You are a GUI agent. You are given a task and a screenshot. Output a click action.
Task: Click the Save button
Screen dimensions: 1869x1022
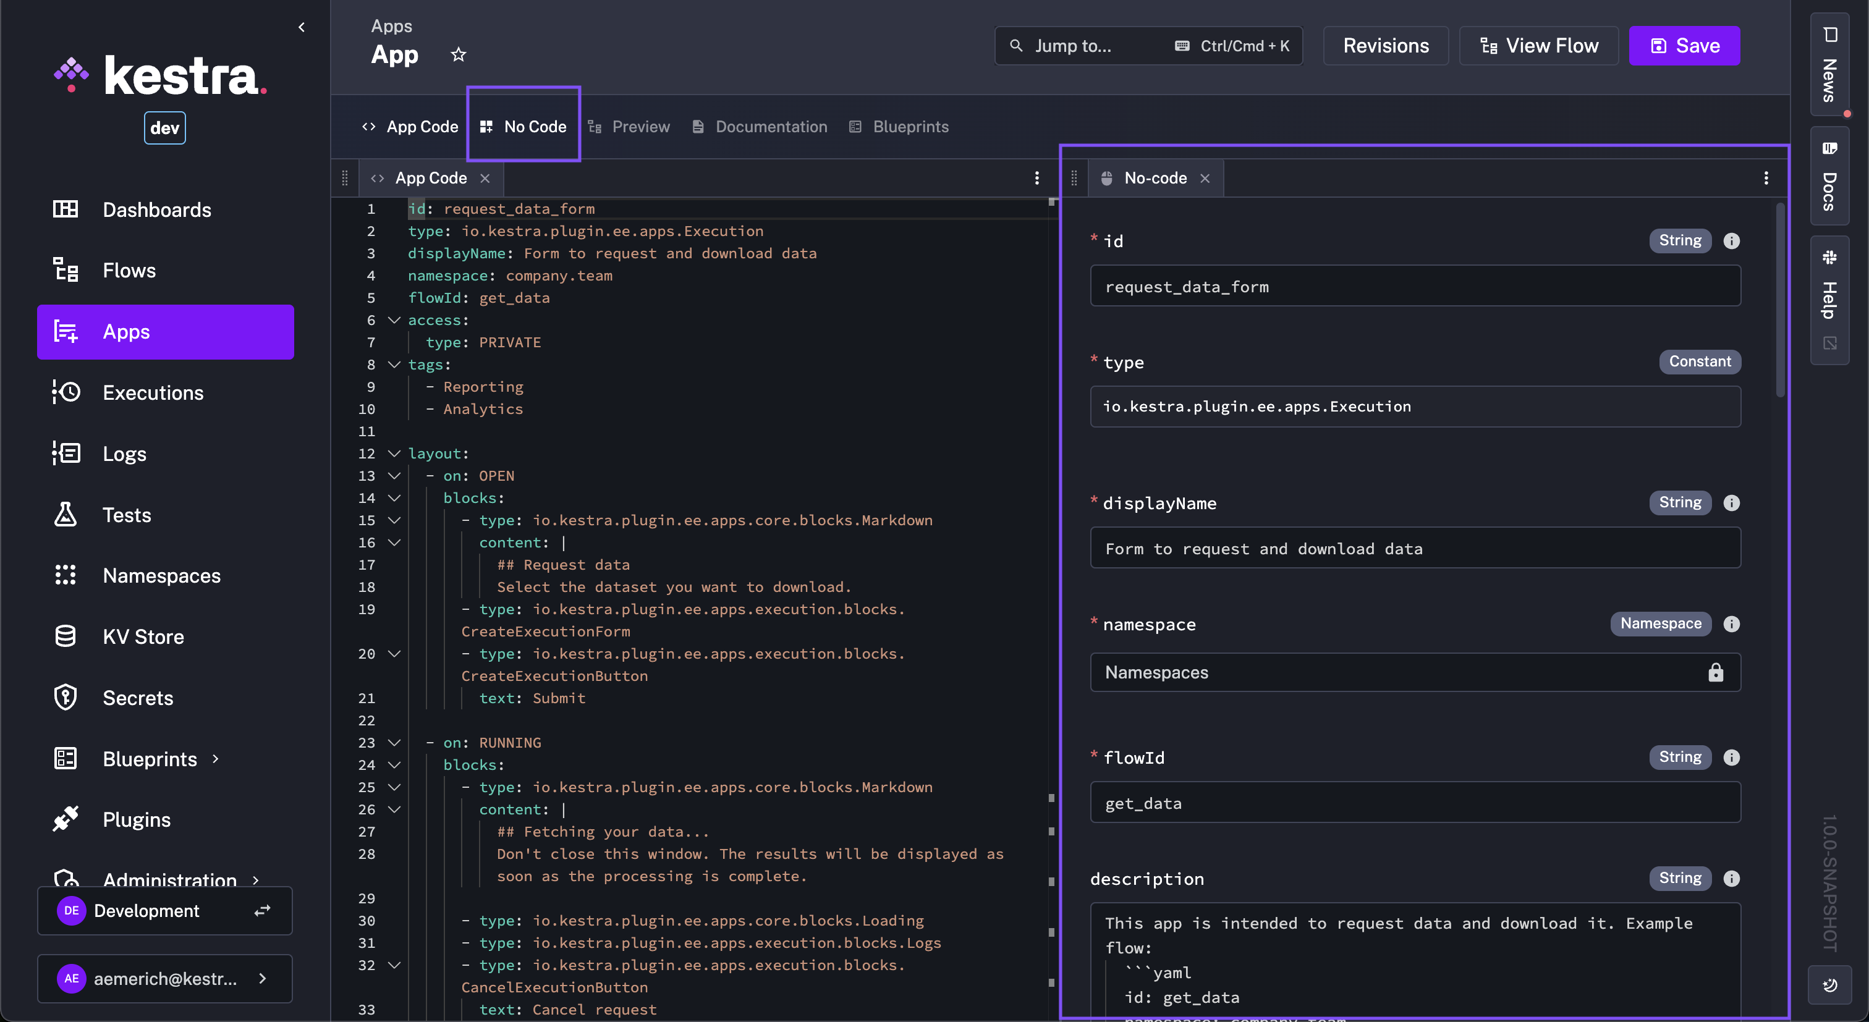[1684, 46]
